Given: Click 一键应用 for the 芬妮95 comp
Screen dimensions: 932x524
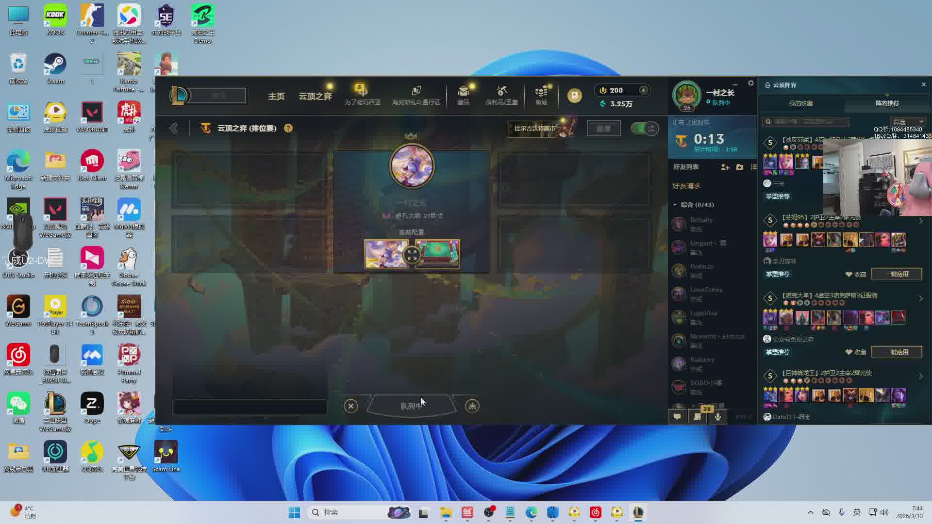Looking at the screenshot, I should 896,274.
